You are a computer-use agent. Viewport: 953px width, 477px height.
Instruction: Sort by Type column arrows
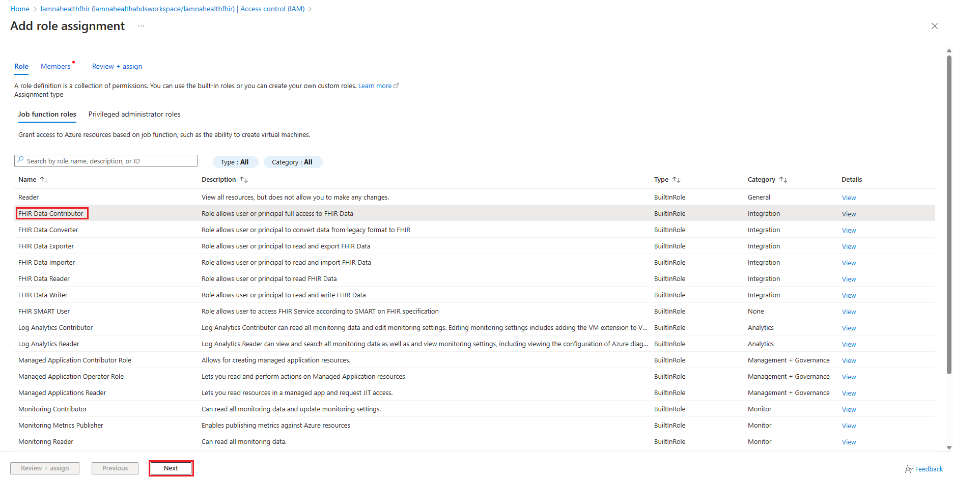[677, 180]
